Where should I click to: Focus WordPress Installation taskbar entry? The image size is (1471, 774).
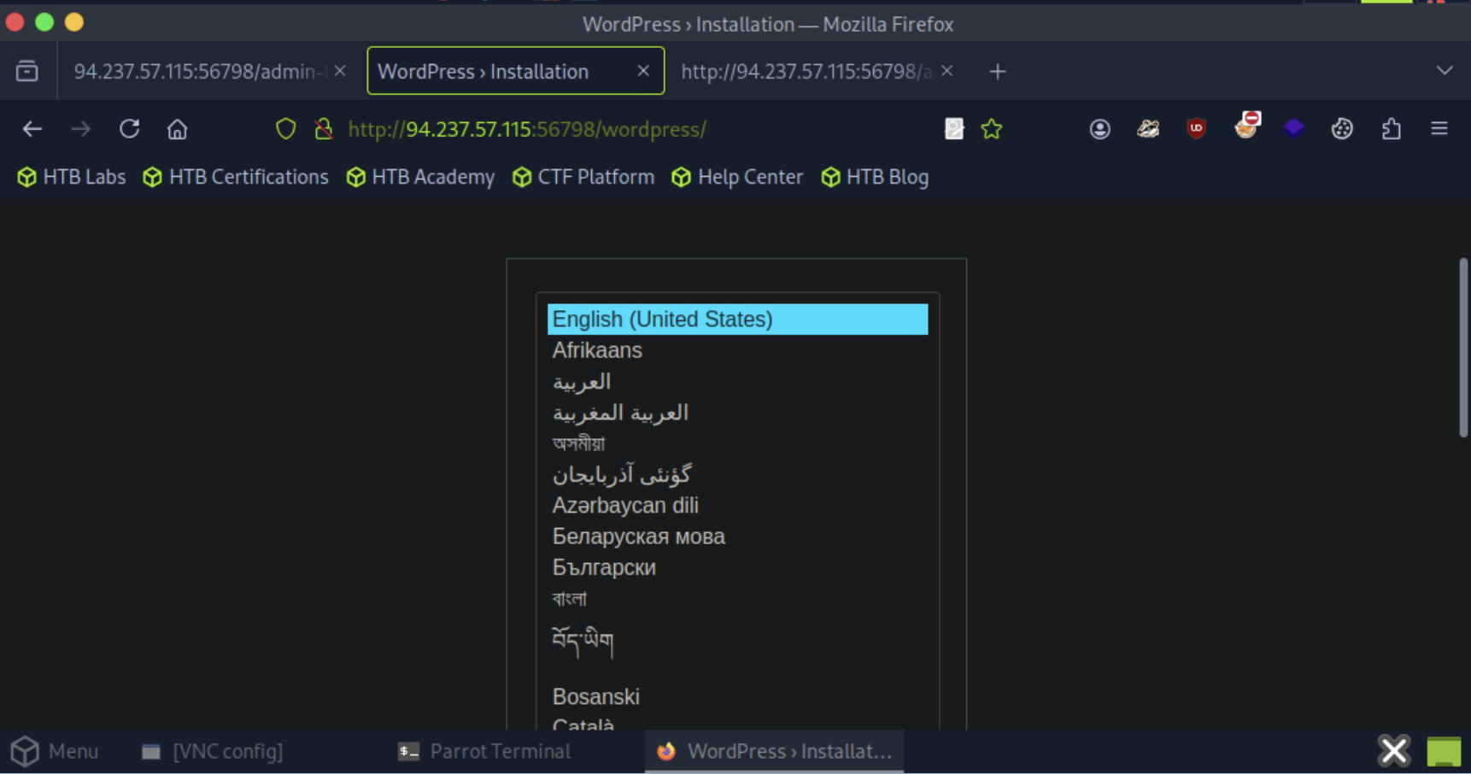[x=774, y=752]
